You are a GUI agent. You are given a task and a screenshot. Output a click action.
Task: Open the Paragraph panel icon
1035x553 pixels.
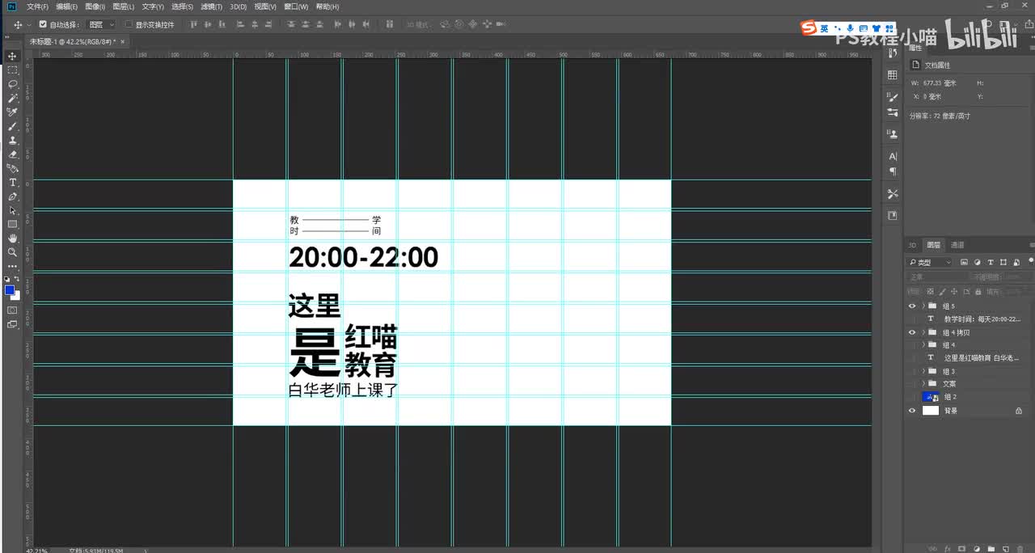[x=893, y=171]
